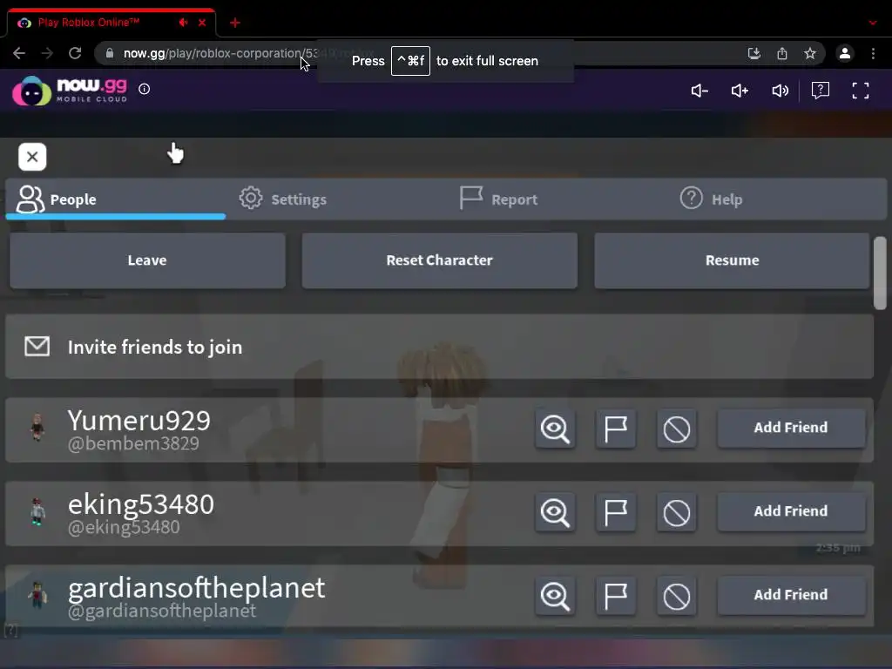Open Invite friends to join
Image resolution: width=892 pixels, height=669 pixels.
coord(439,347)
